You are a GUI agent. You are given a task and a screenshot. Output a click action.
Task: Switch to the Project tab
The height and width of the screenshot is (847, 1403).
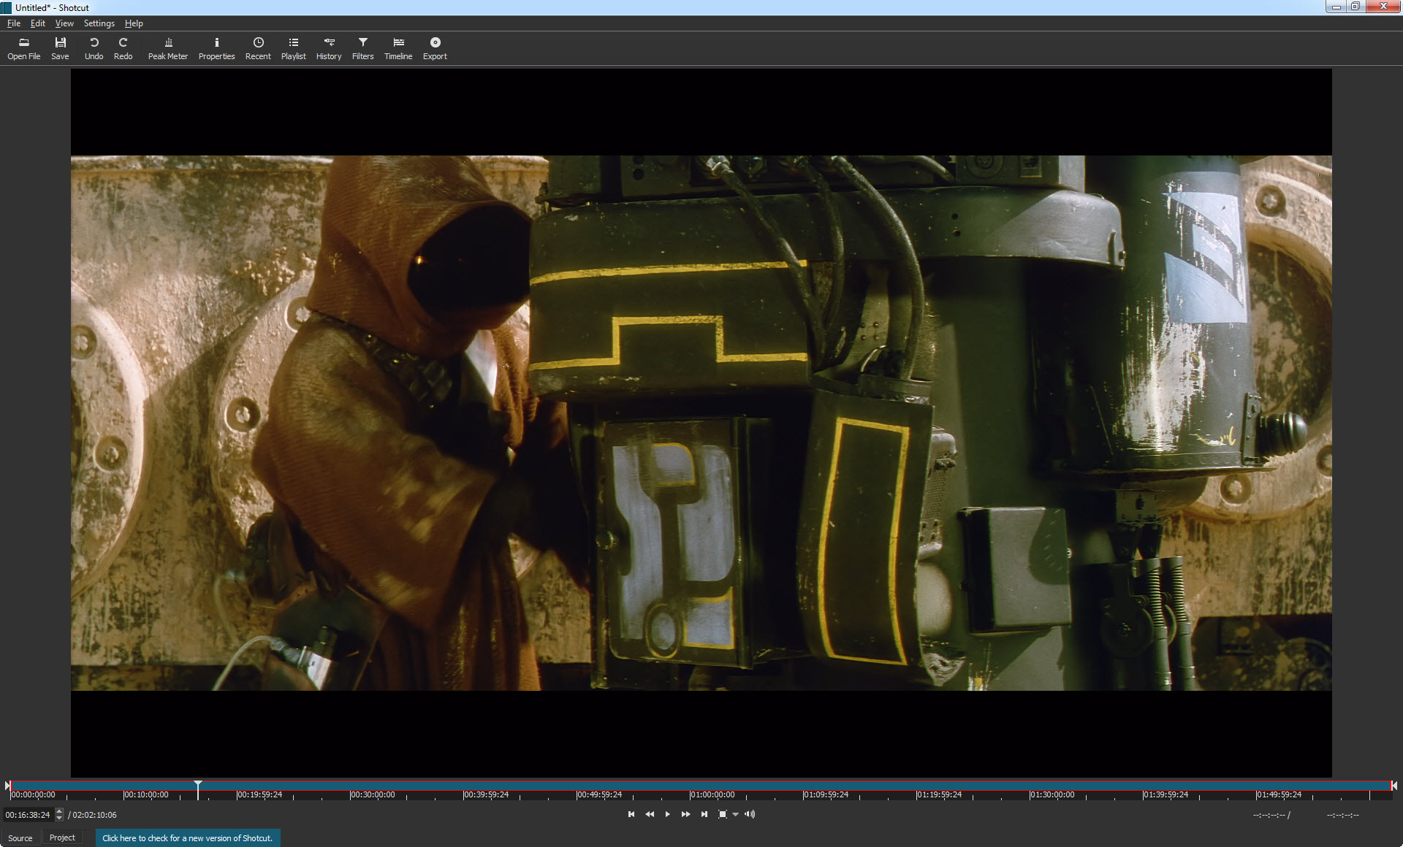62,838
